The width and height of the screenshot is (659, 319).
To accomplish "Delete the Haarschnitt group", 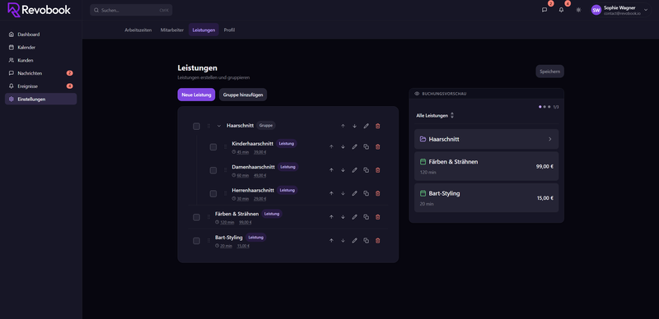I will [x=377, y=126].
